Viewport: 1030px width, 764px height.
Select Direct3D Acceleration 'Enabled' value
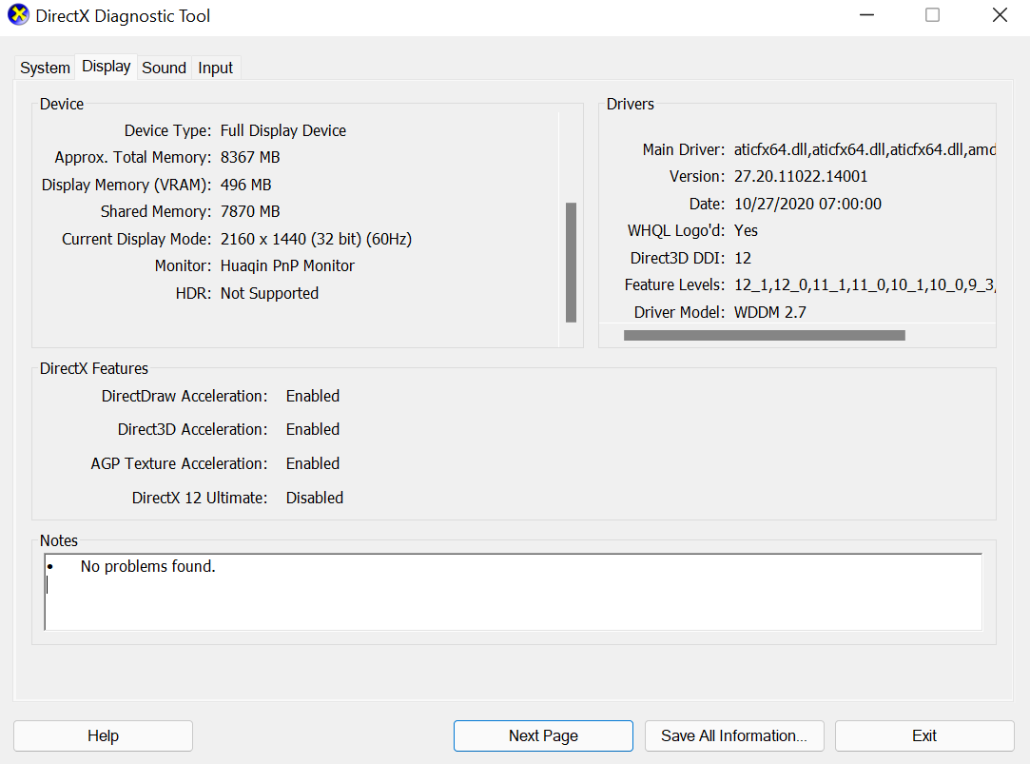pos(313,430)
